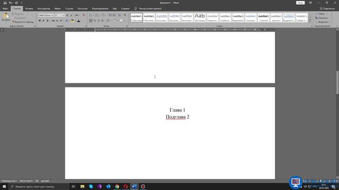Decrease font size with the shrink font icon

pos(72,15)
